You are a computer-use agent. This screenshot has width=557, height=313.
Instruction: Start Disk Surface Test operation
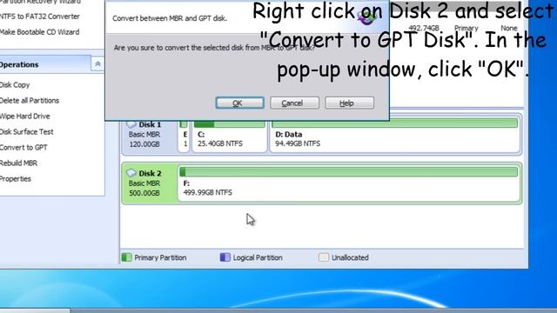[x=27, y=131]
